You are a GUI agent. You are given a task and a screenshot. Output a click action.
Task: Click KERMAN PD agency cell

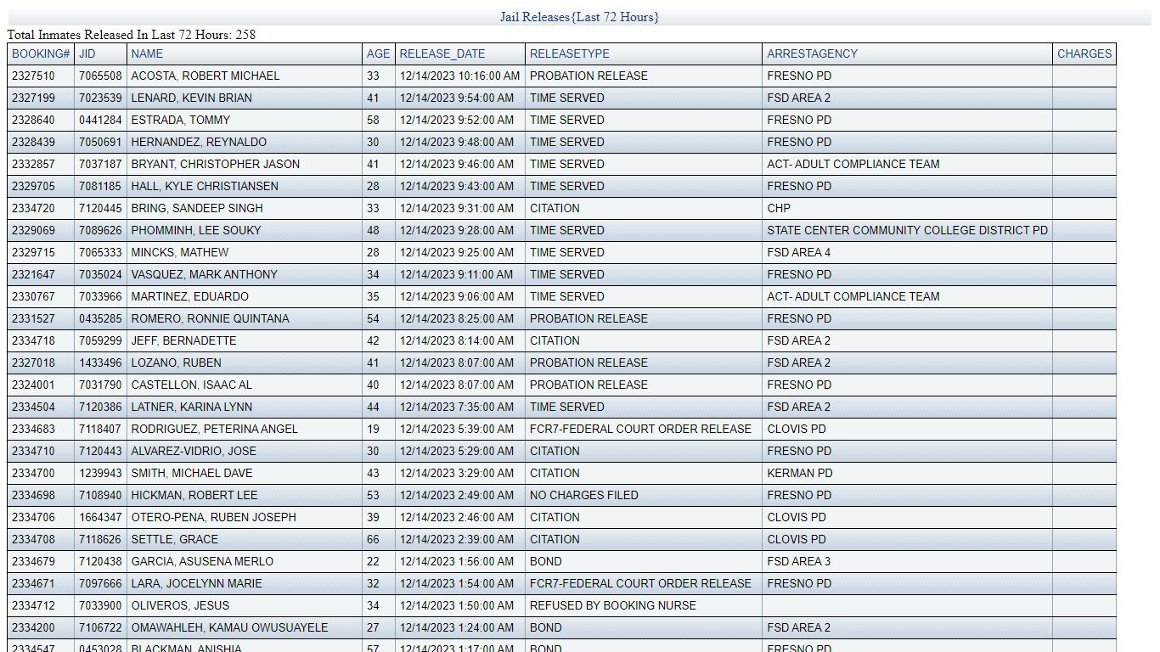[800, 473]
